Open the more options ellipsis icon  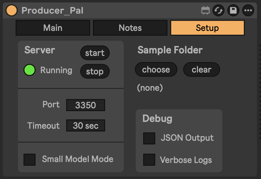(247, 10)
